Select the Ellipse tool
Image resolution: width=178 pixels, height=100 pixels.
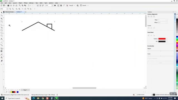pyautogui.click(x=2, y=33)
